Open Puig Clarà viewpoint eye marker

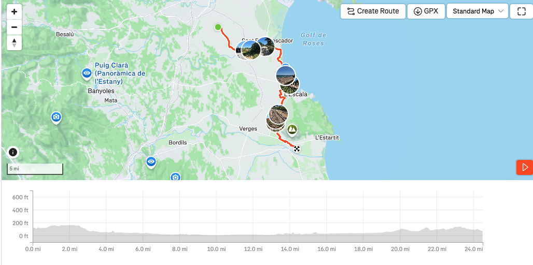(x=87, y=73)
